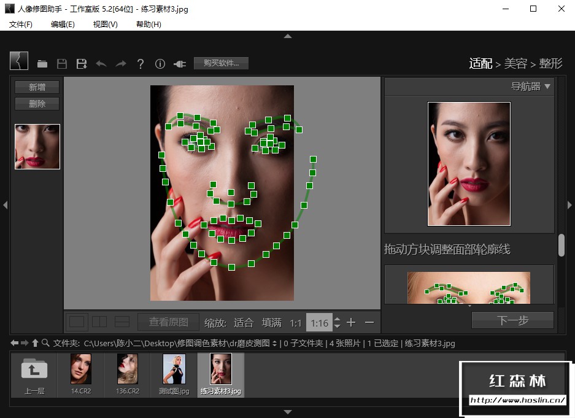Click the undo arrow icon
Image resolution: width=575 pixels, height=418 pixels.
click(101, 64)
